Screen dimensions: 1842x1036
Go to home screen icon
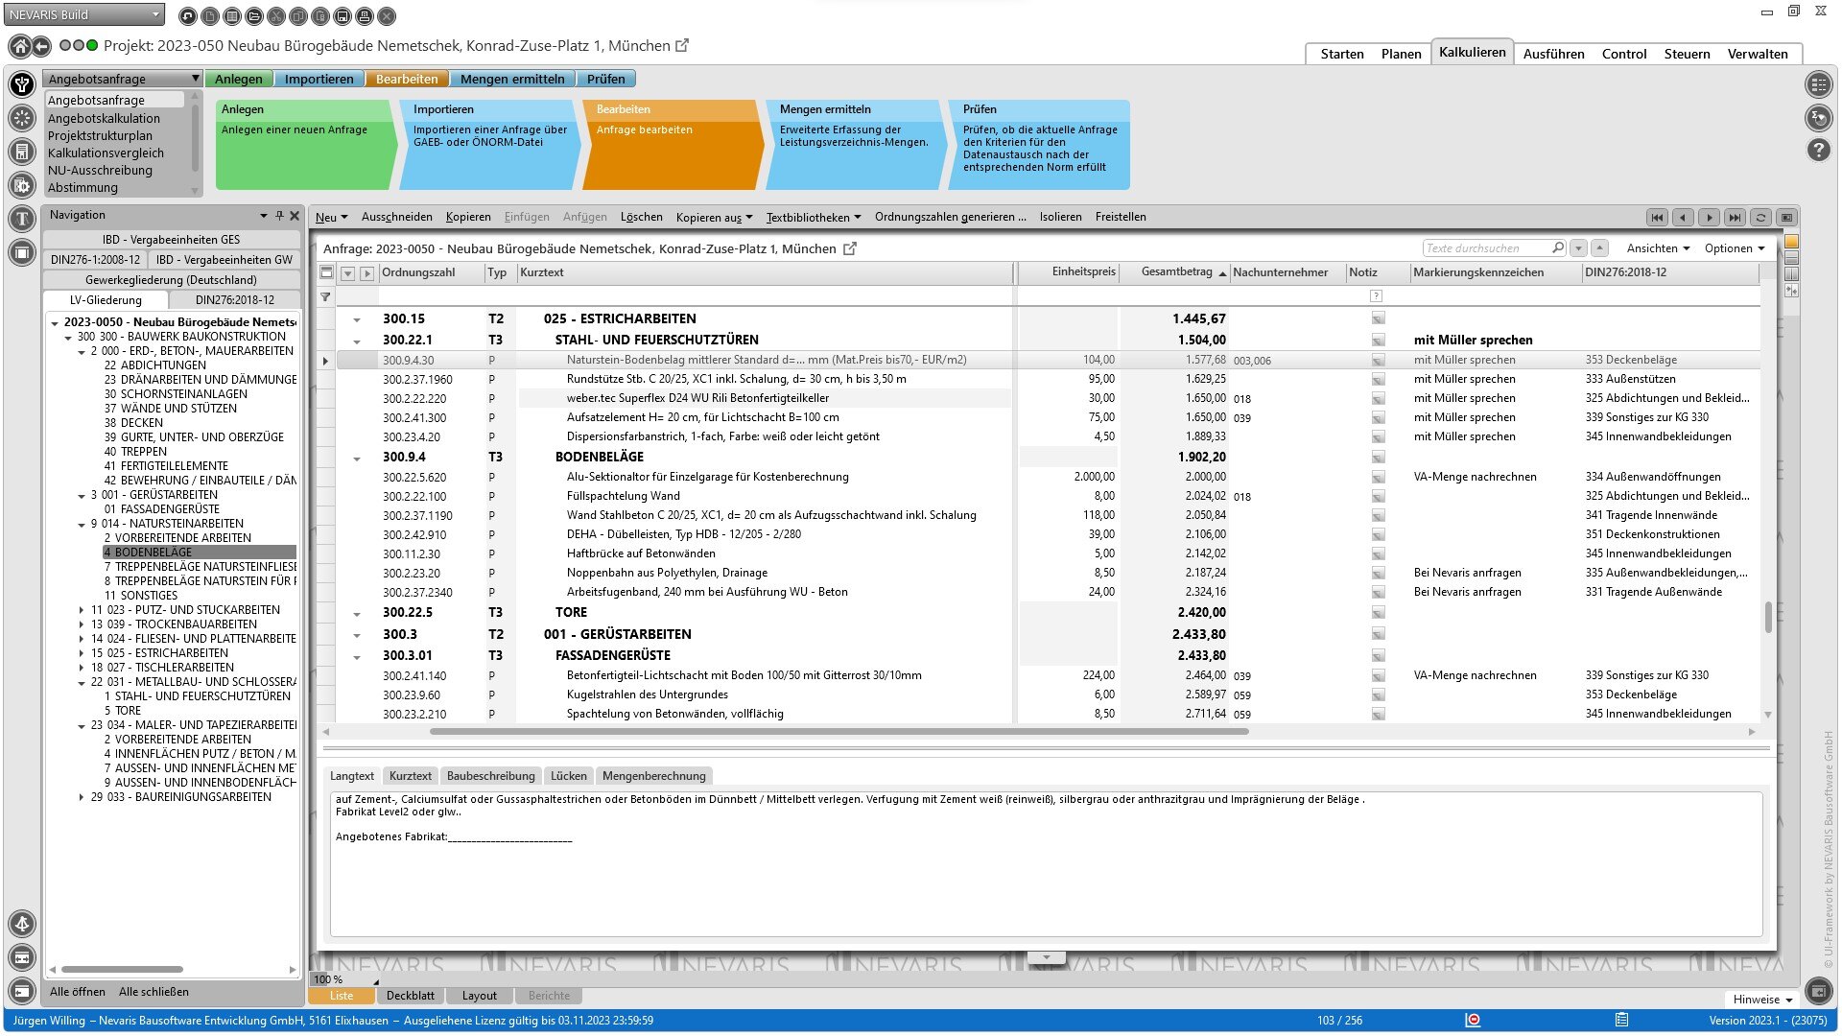[x=19, y=46]
